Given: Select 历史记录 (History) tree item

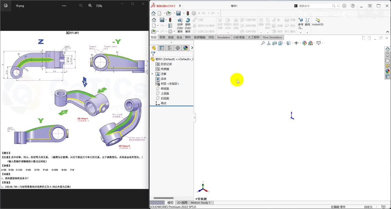Looking at the screenshot, I should [164, 64].
